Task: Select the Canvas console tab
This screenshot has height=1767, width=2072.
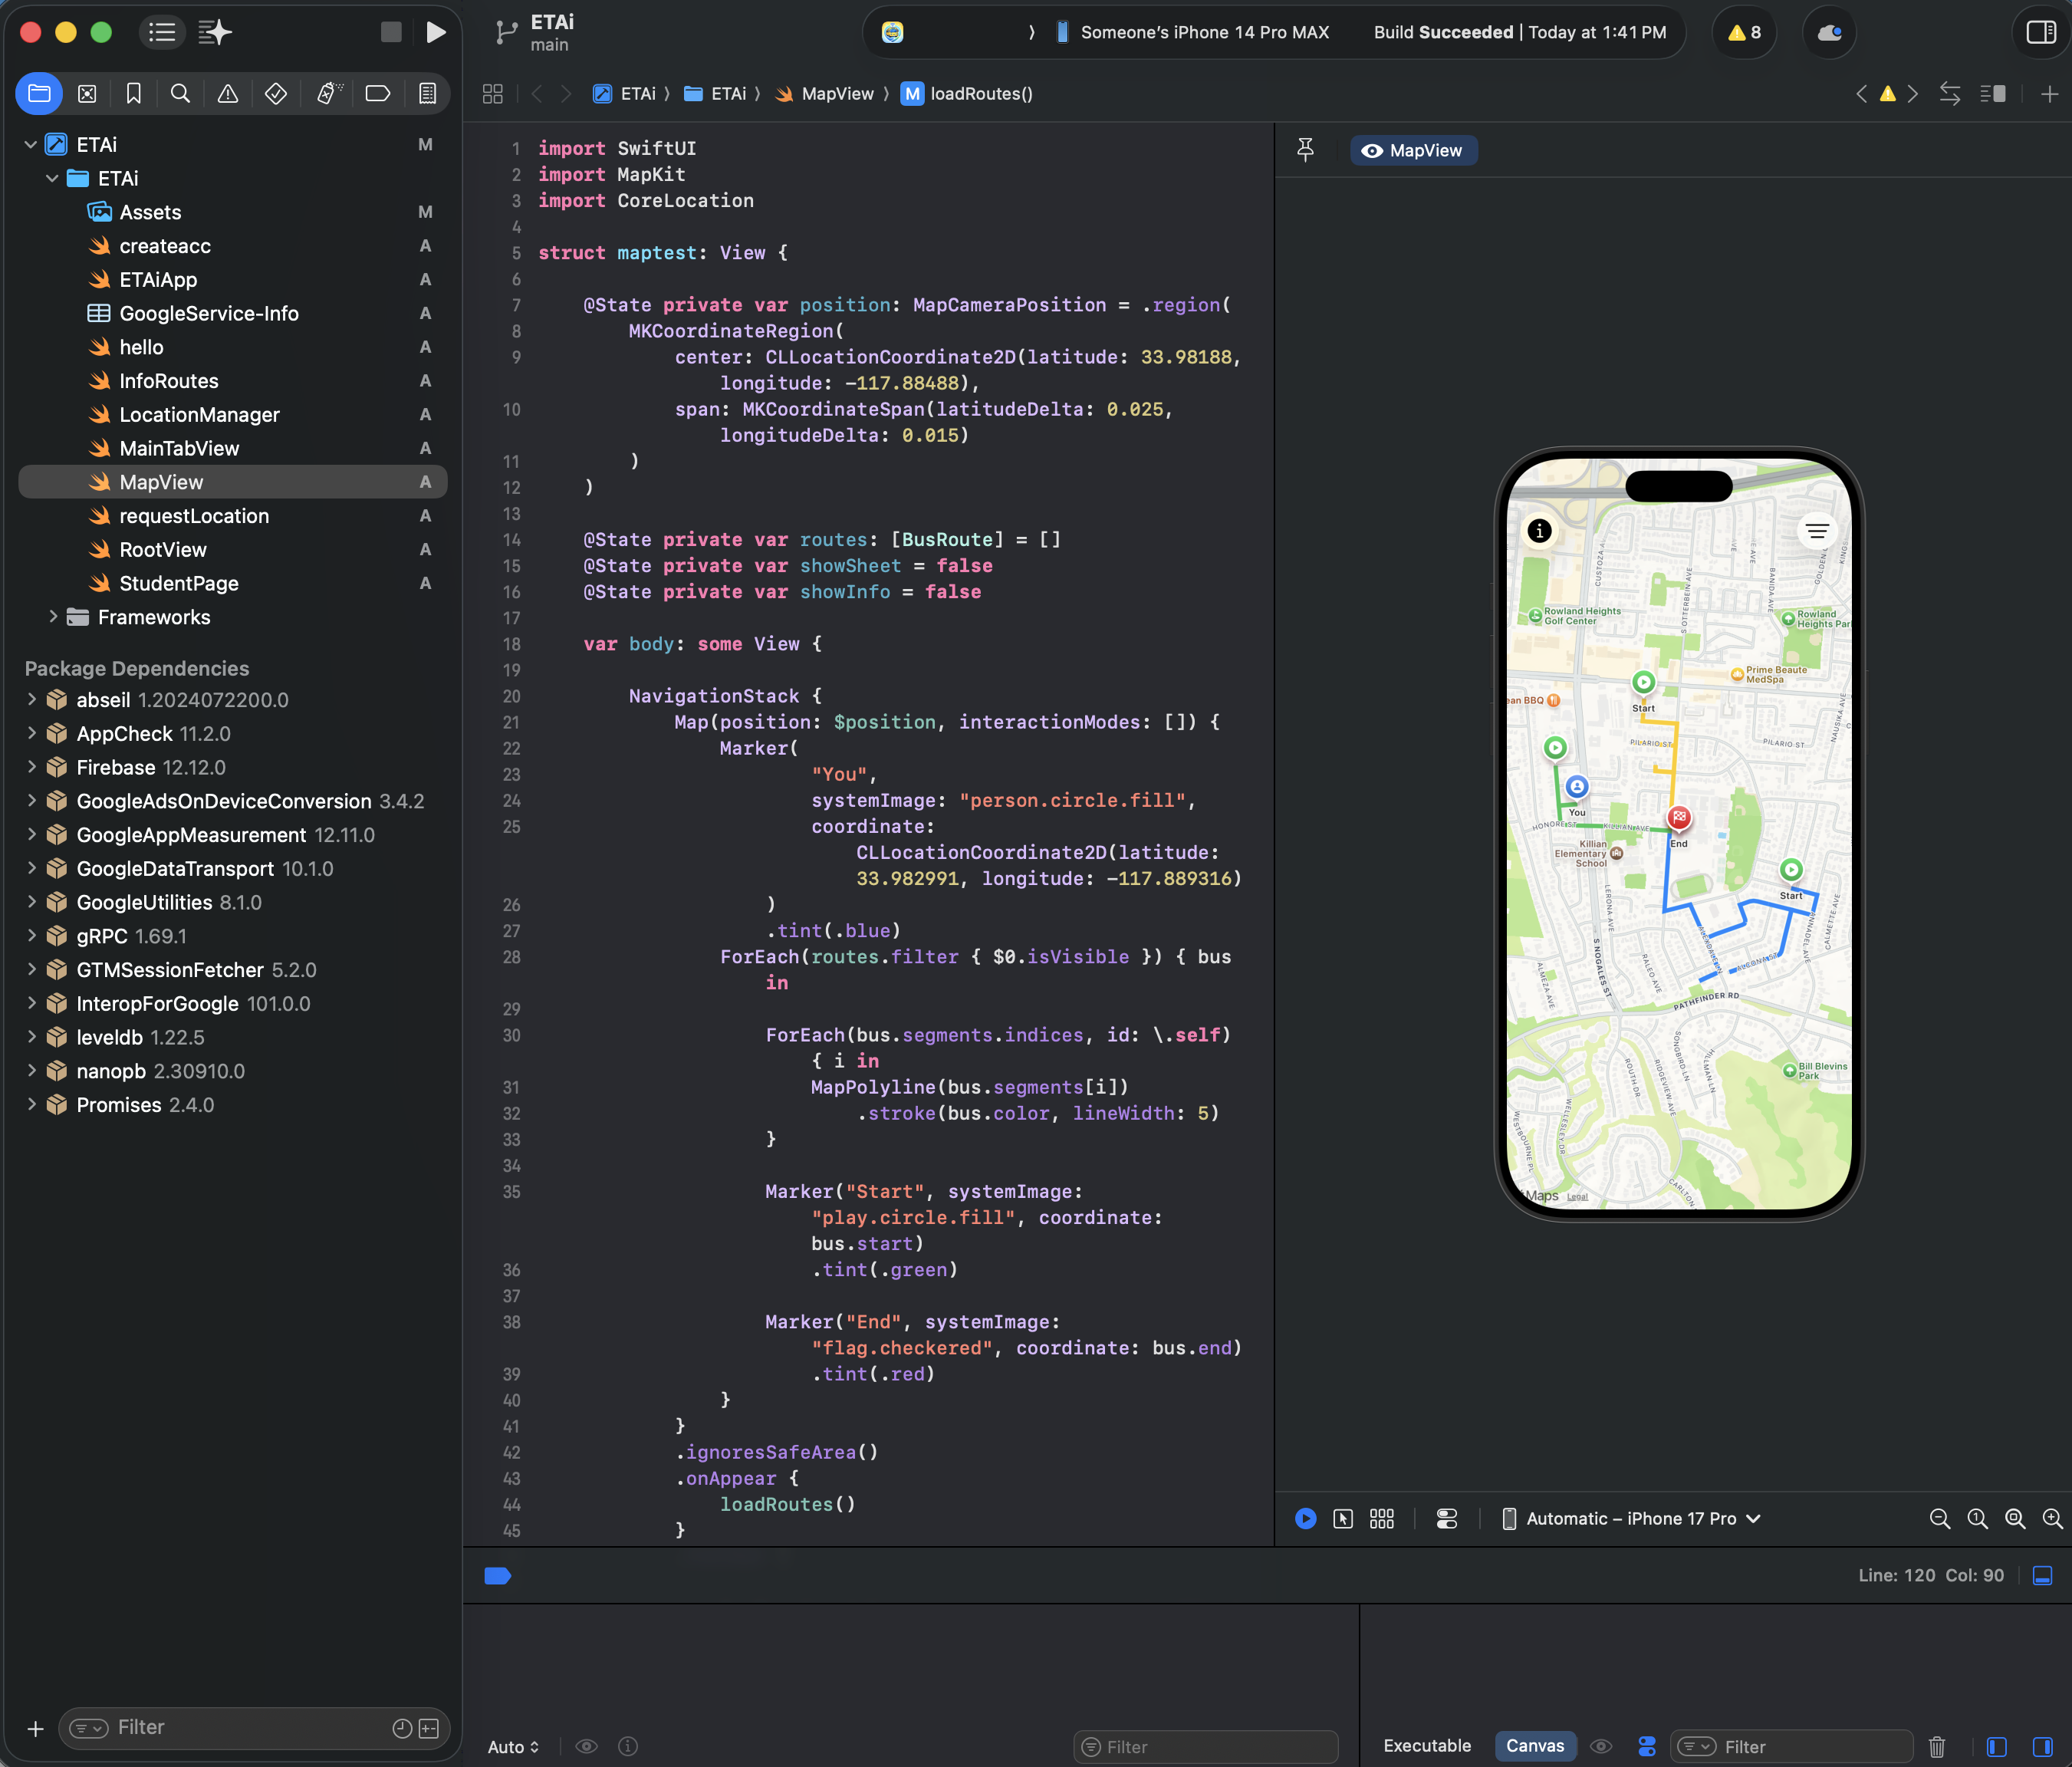Action: point(1534,1746)
